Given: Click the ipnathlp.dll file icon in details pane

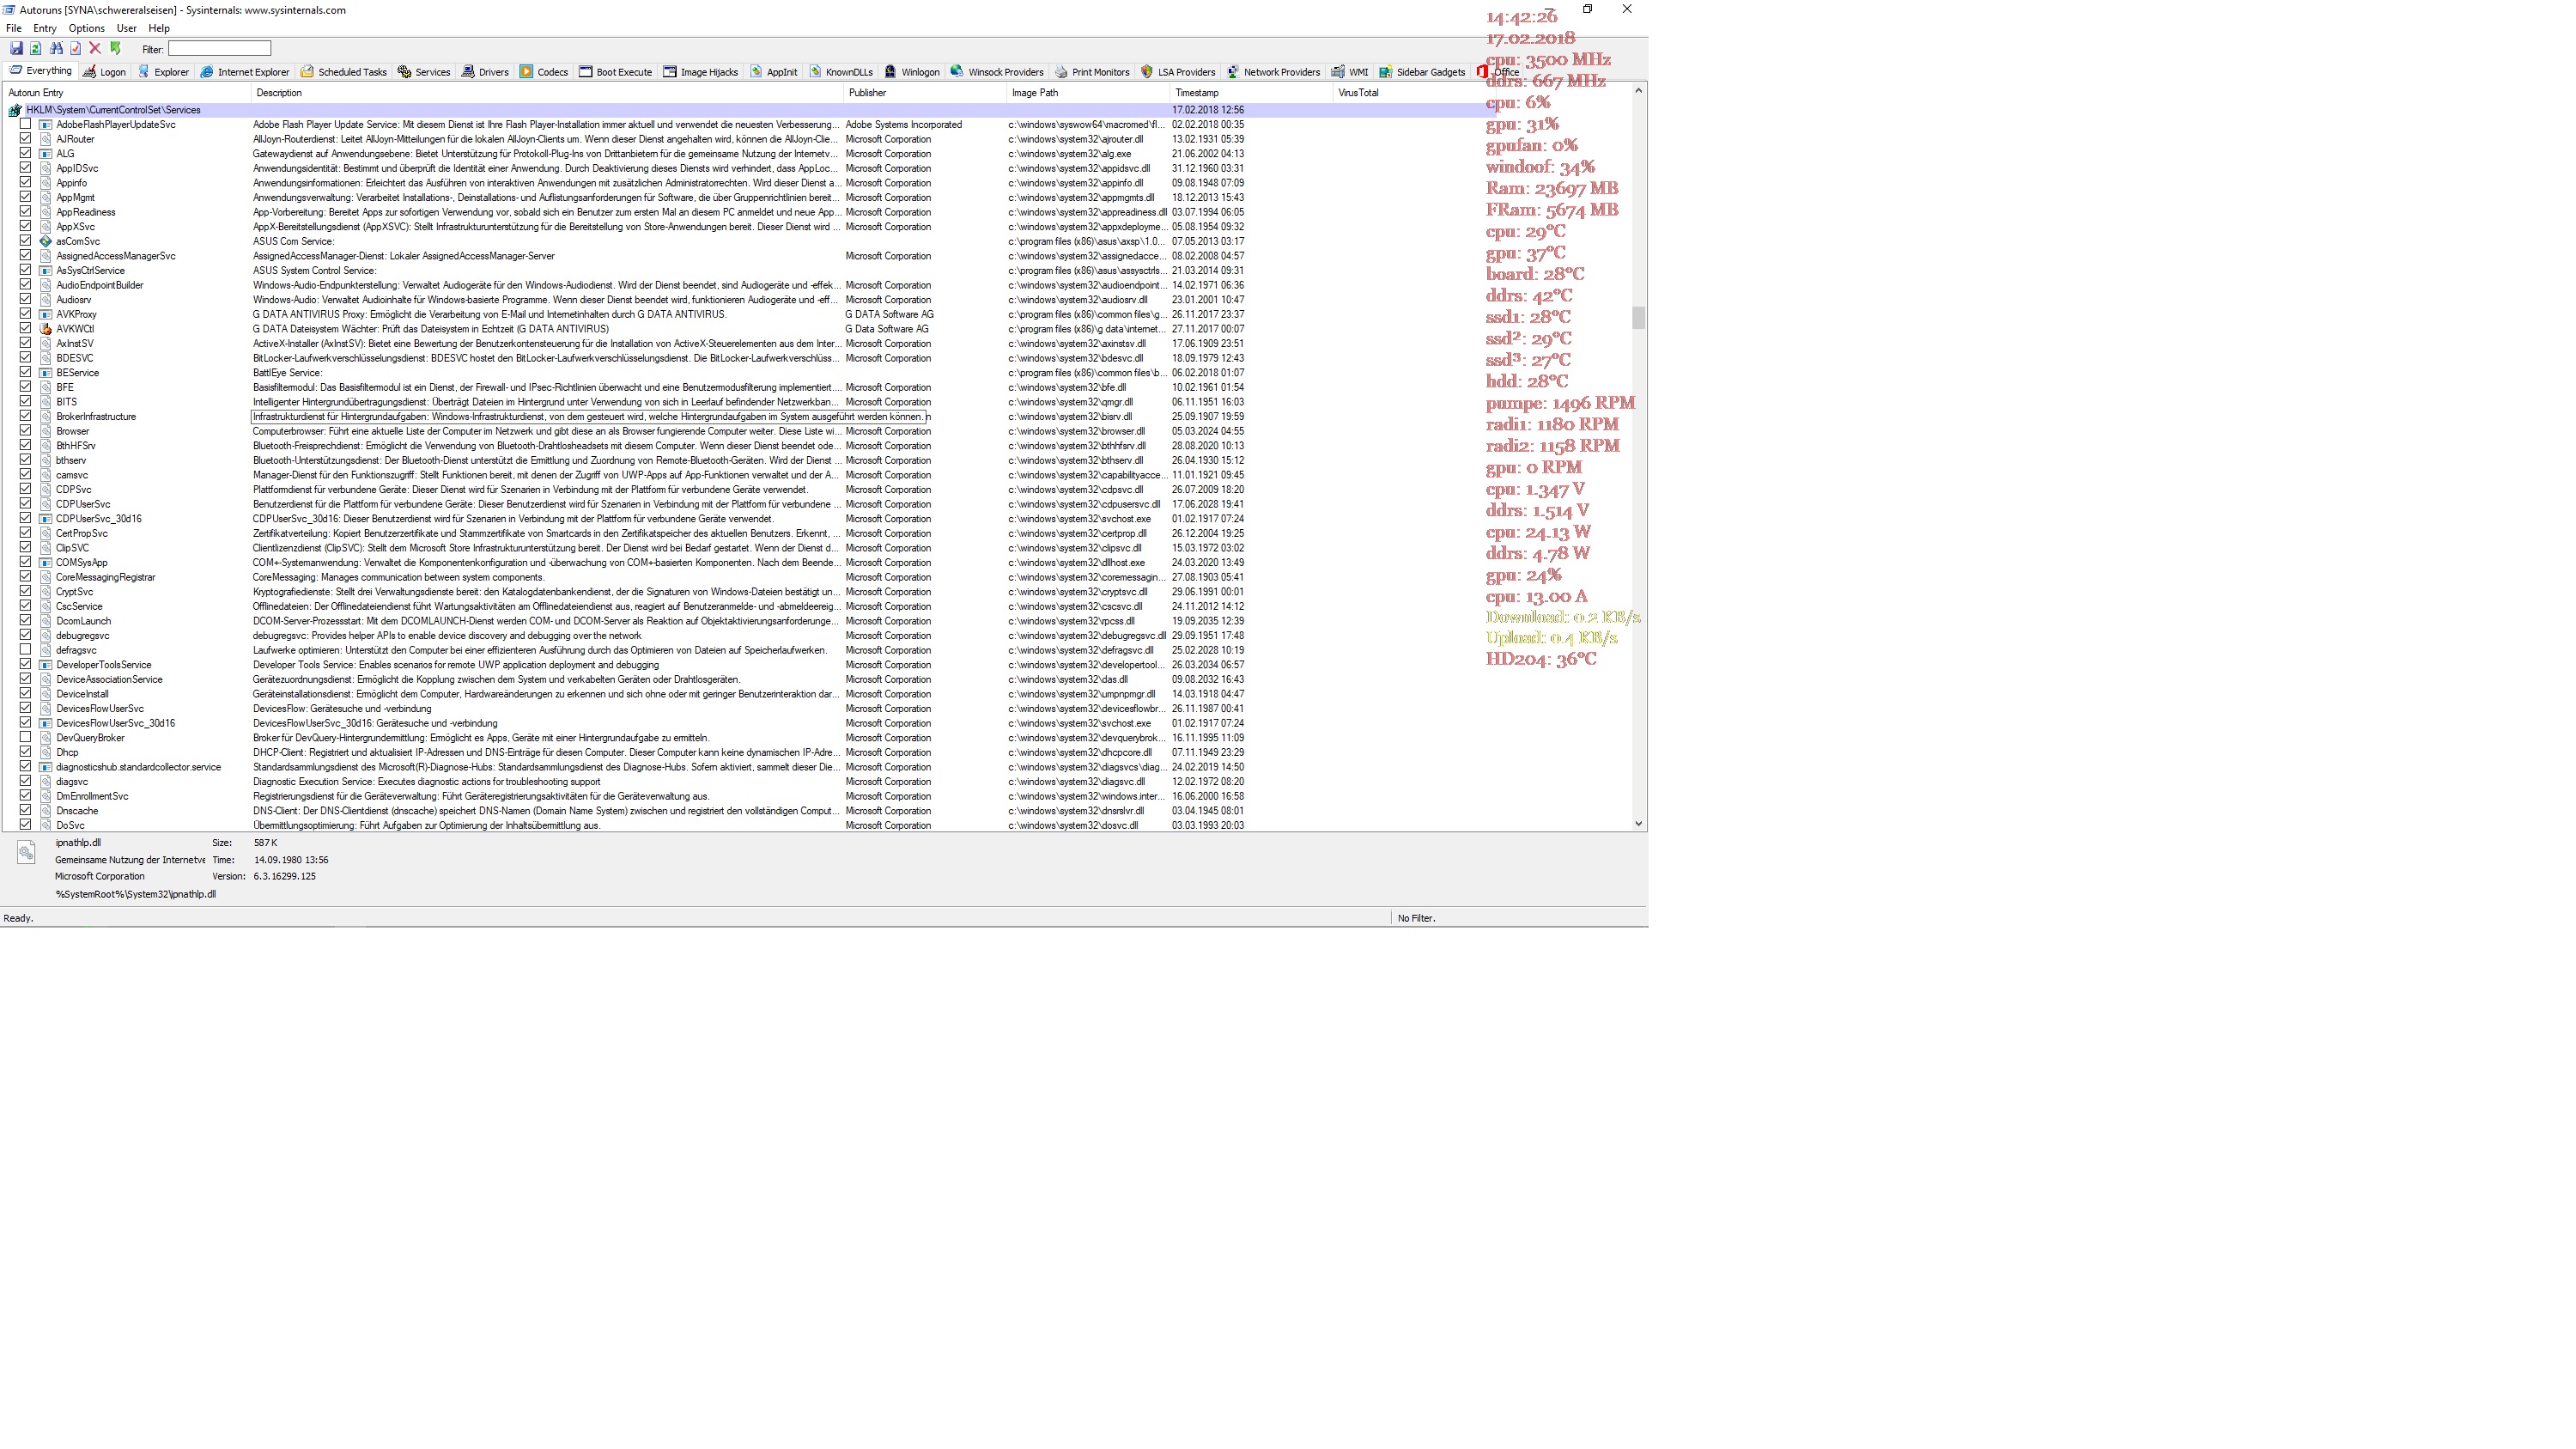Looking at the screenshot, I should (26, 852).
